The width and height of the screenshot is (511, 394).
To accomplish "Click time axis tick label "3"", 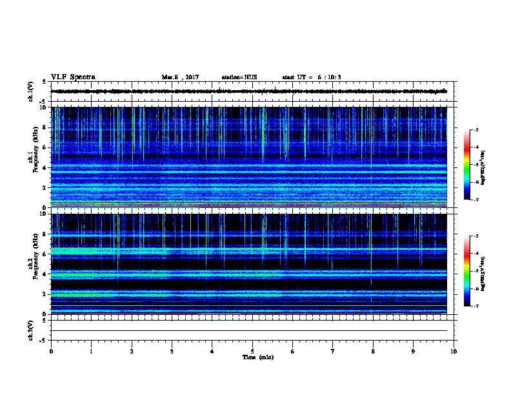I will (172, 352).
